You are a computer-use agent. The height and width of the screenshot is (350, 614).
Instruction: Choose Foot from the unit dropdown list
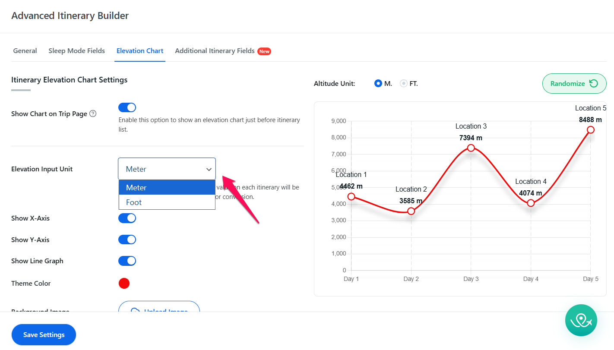pyautogui.click(x=167, y=202)
